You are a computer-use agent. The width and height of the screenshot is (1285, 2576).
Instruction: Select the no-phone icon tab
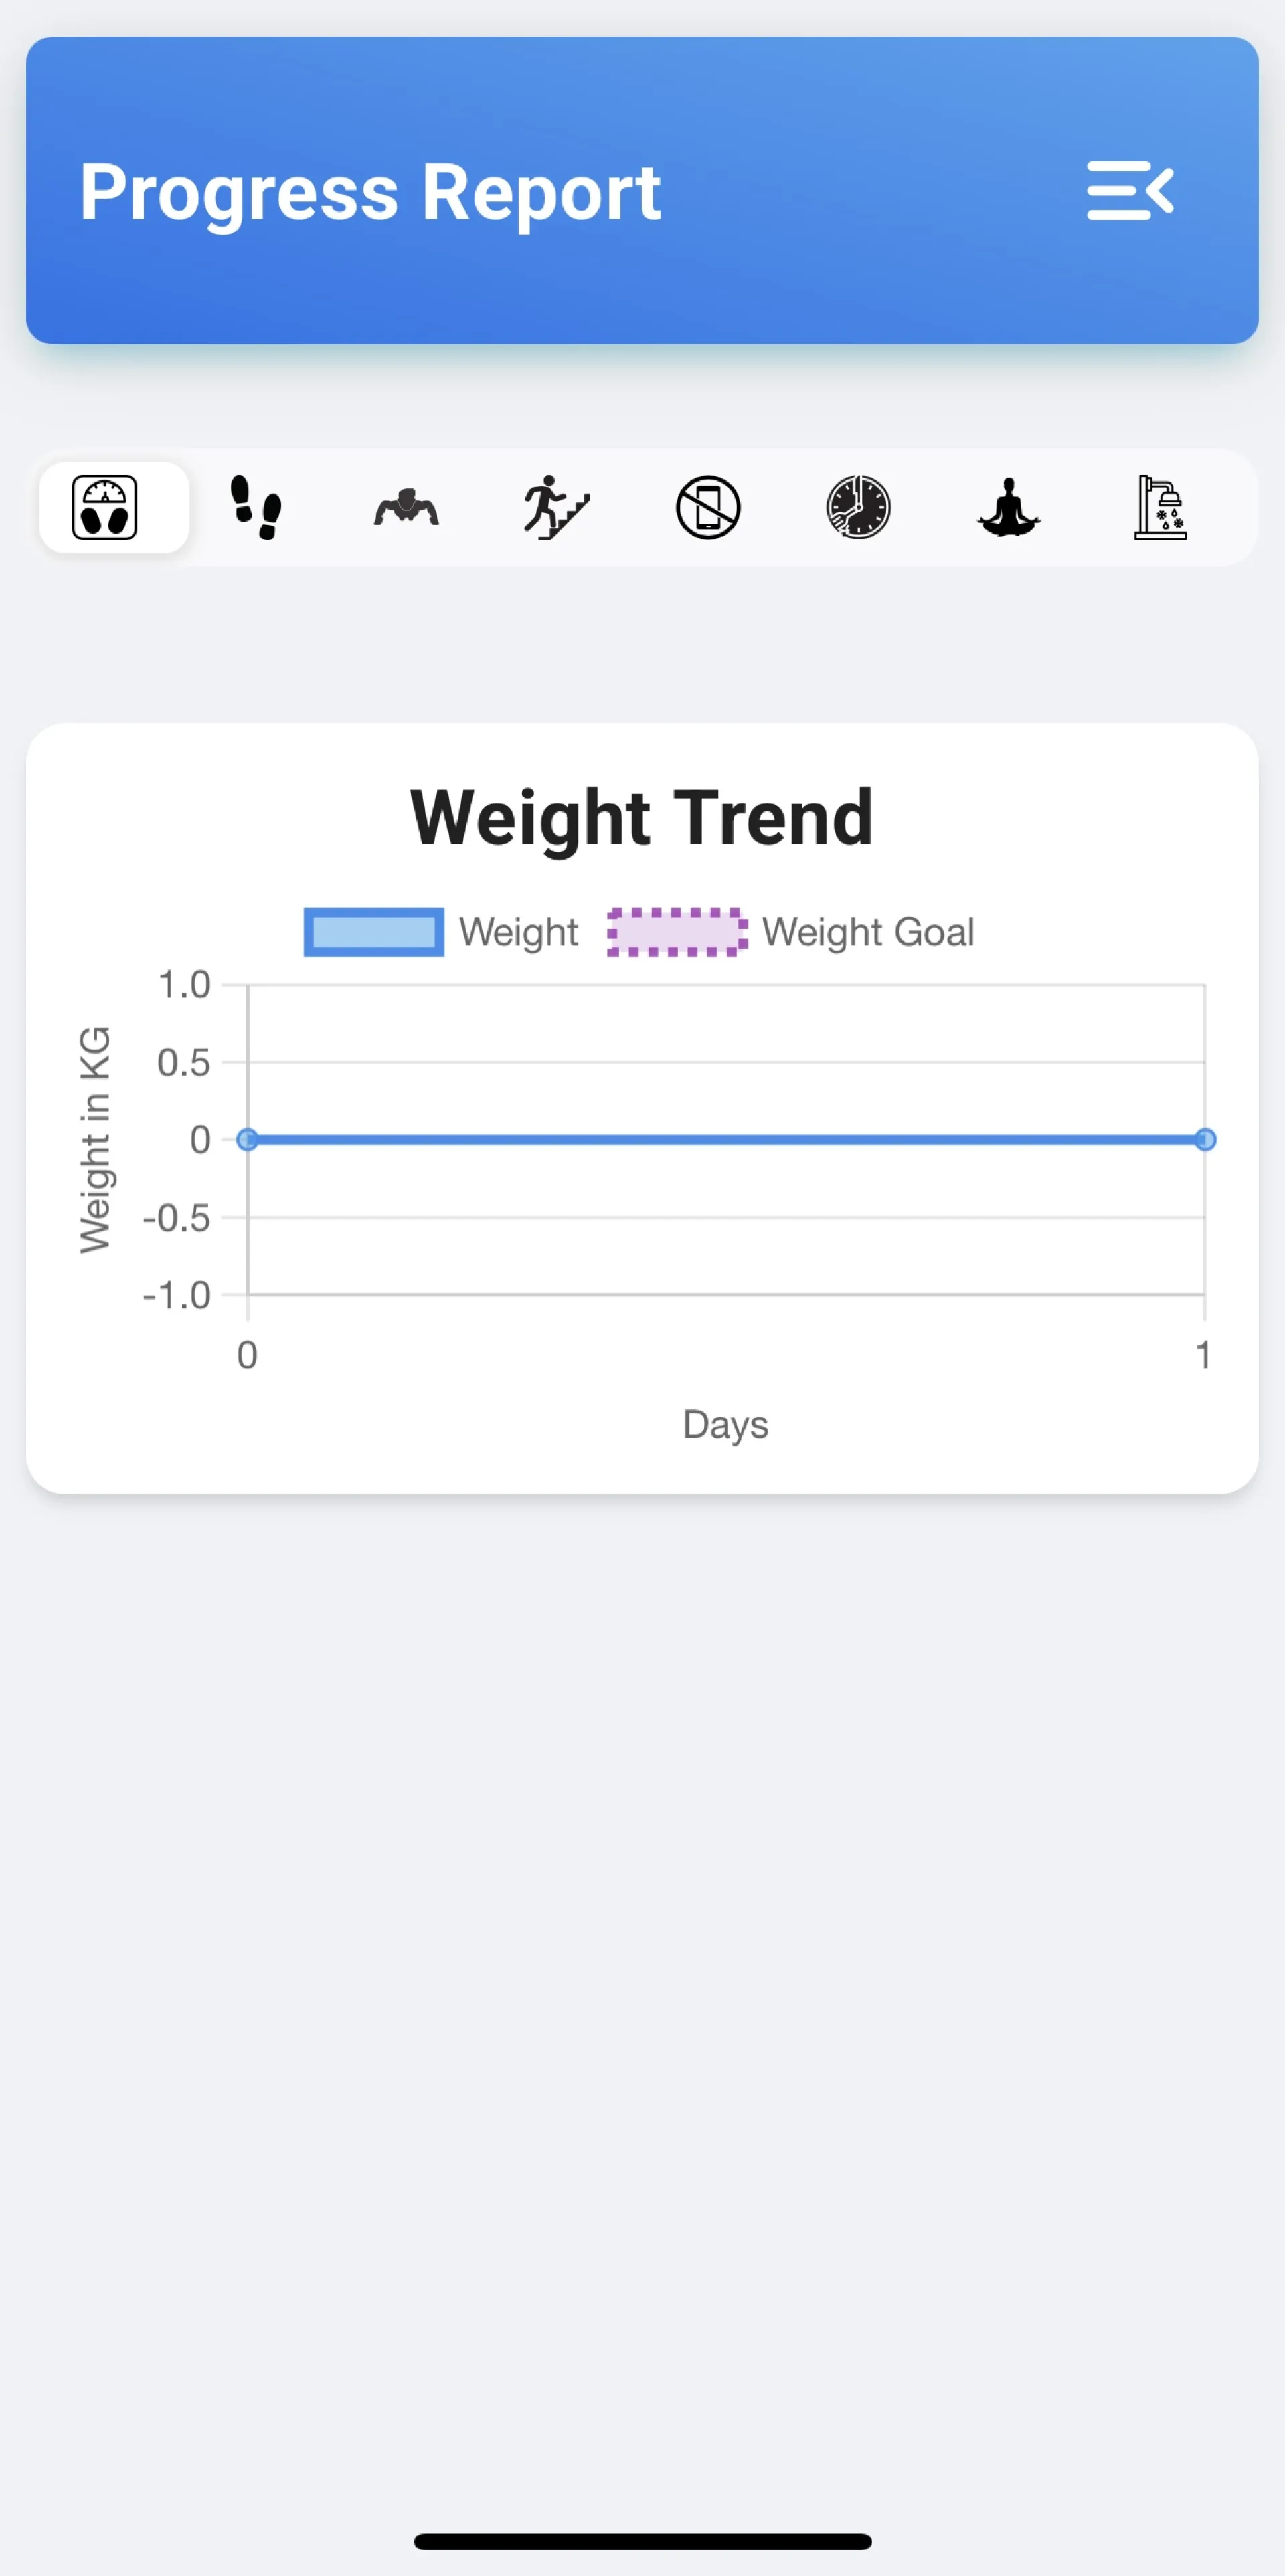707,507
